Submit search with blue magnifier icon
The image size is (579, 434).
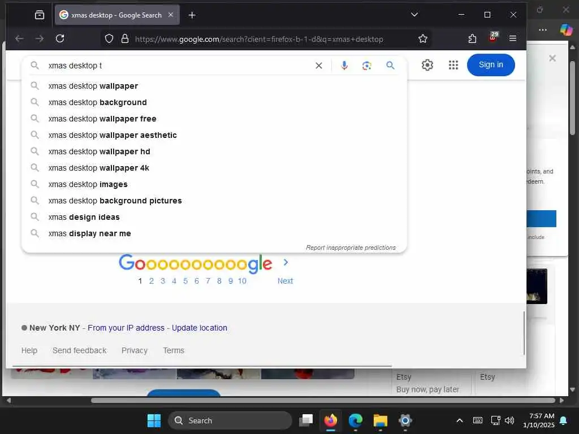click(x=390, y=66)
